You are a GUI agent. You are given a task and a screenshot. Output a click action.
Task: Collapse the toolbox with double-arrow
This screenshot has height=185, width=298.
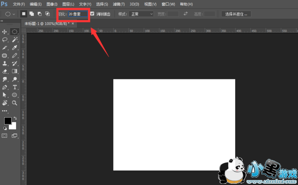(x=2, y=21)
